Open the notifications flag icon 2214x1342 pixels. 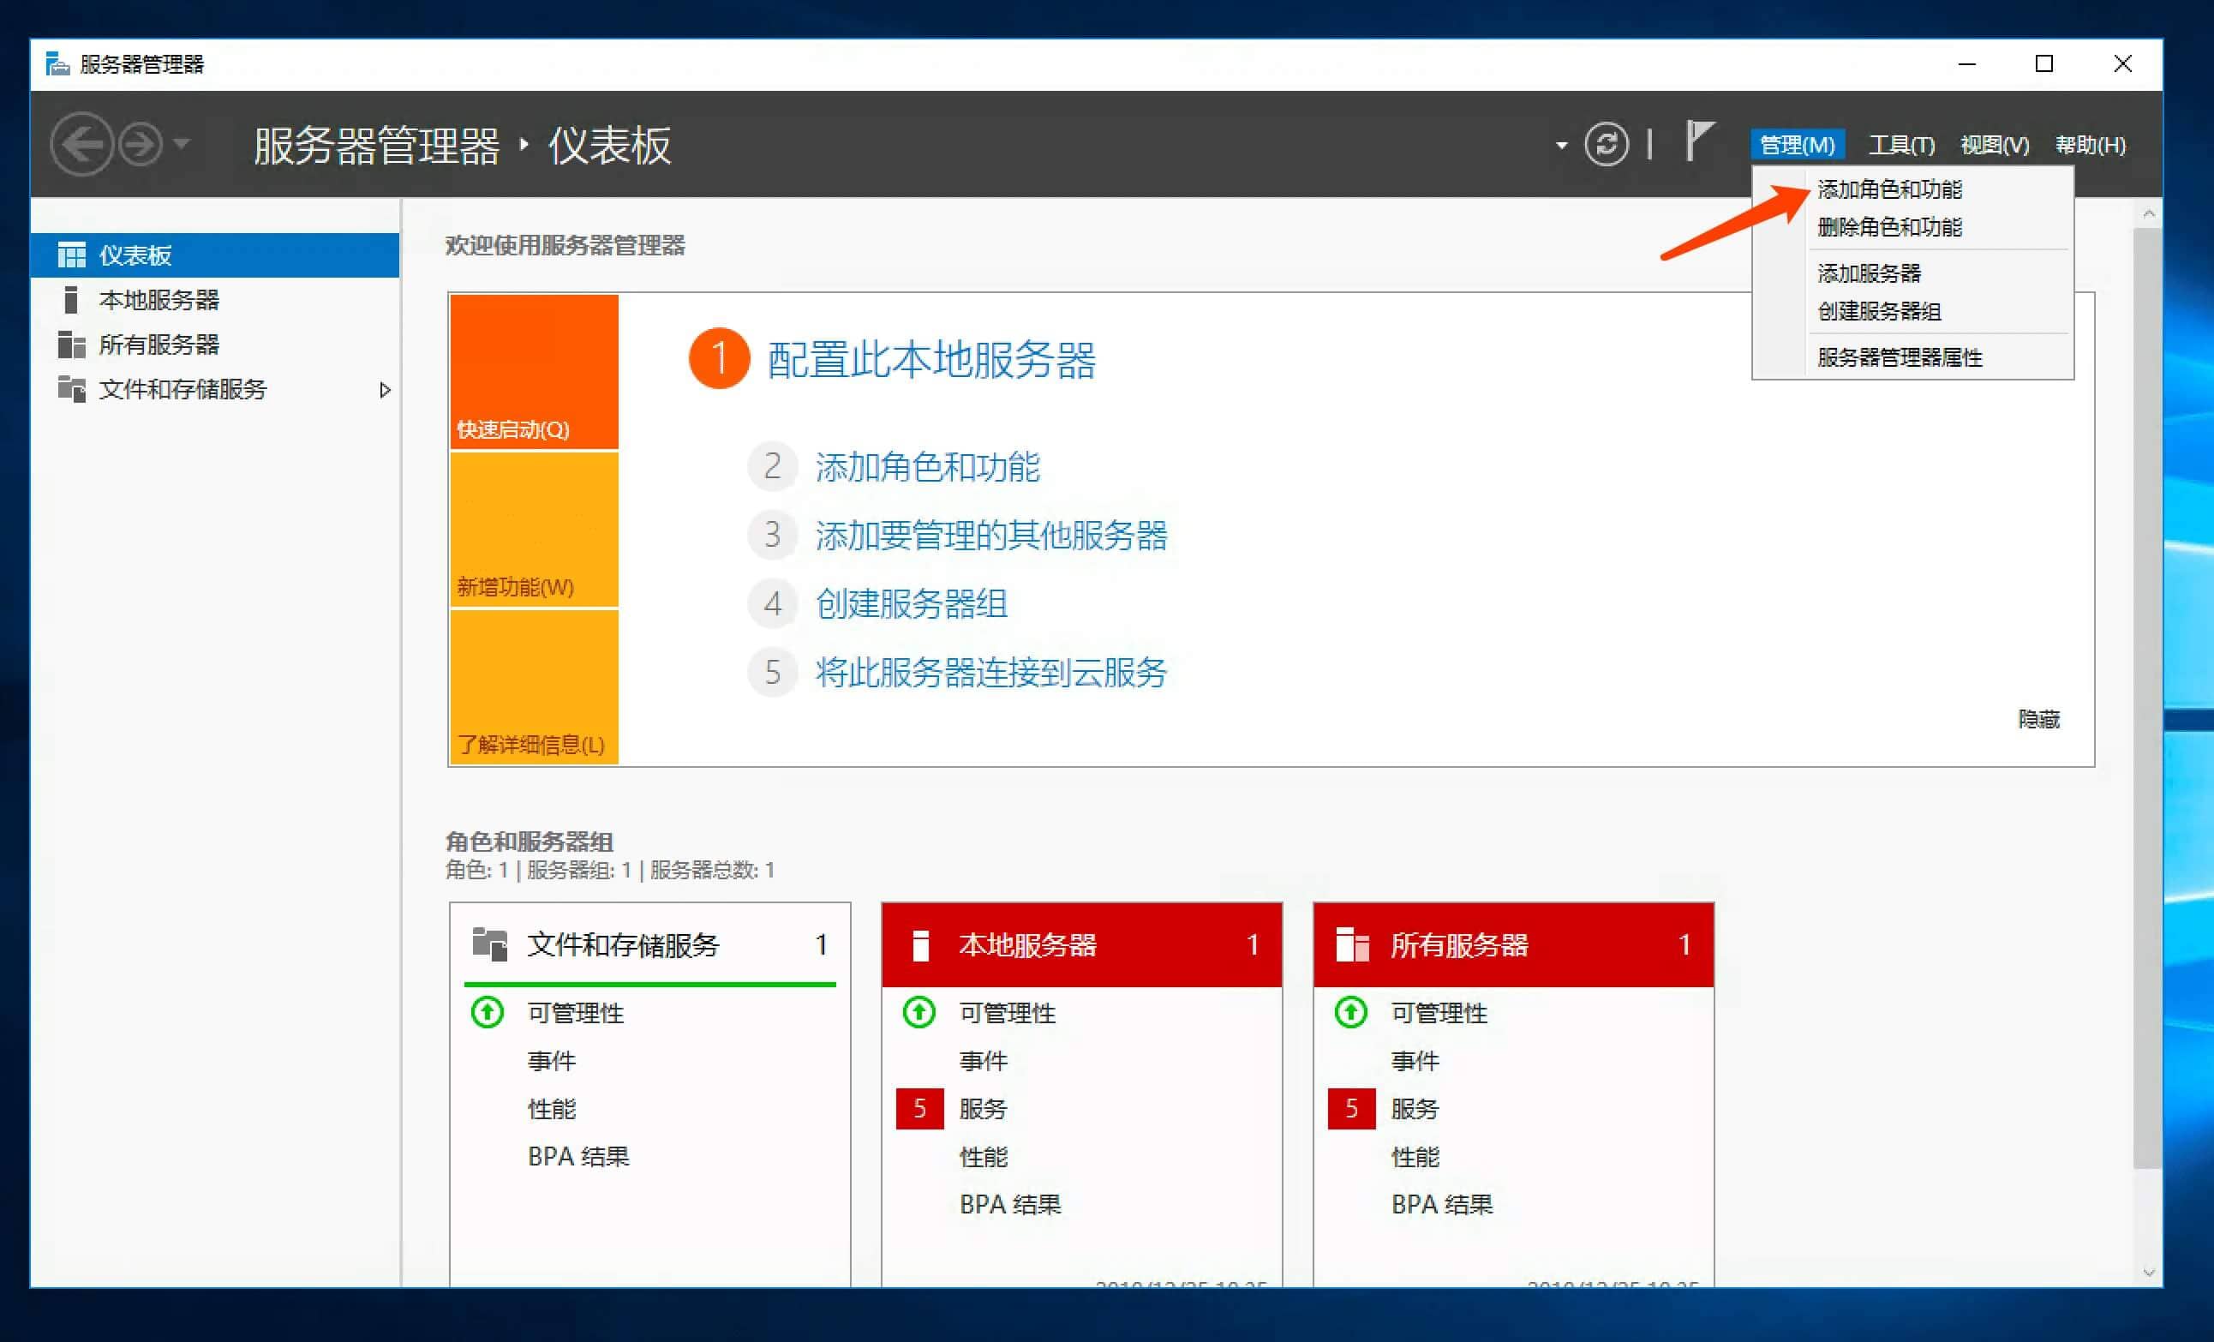point(1698,142)
